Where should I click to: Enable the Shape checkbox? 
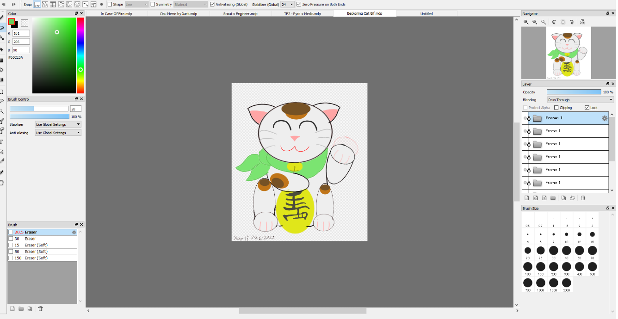click(x=110, y=4)
